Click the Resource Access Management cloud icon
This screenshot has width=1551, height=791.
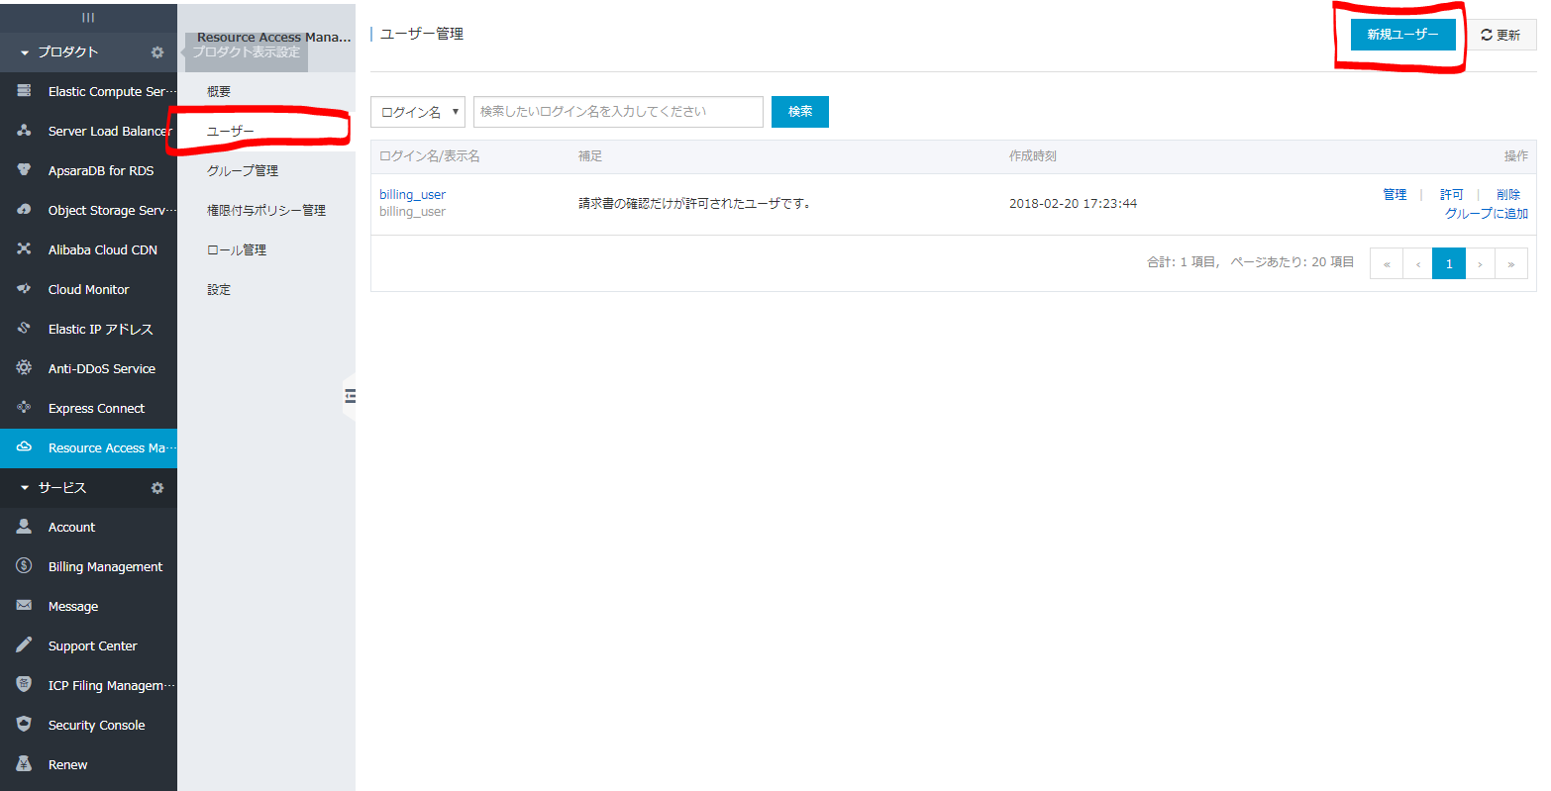pyautogui.click(x=24, y=447)
